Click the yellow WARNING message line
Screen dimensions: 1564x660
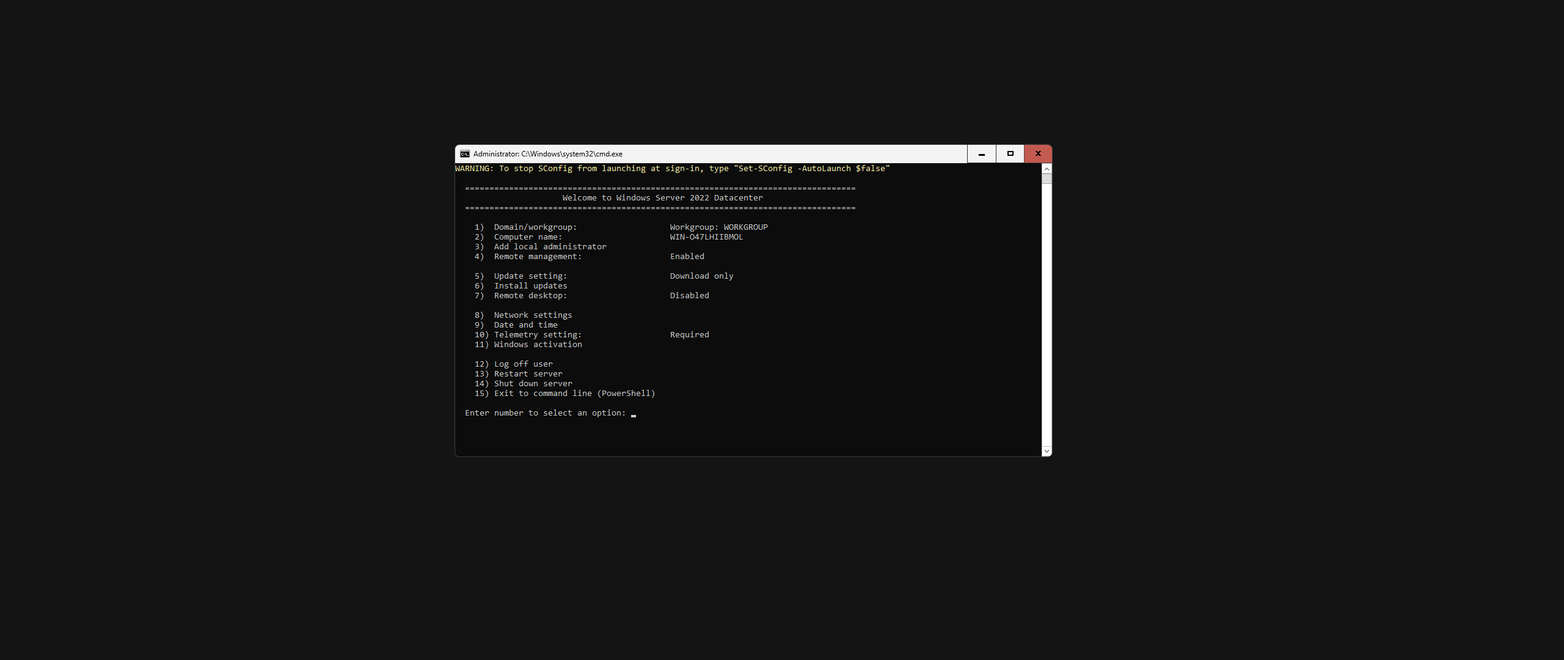click(672, 169)
